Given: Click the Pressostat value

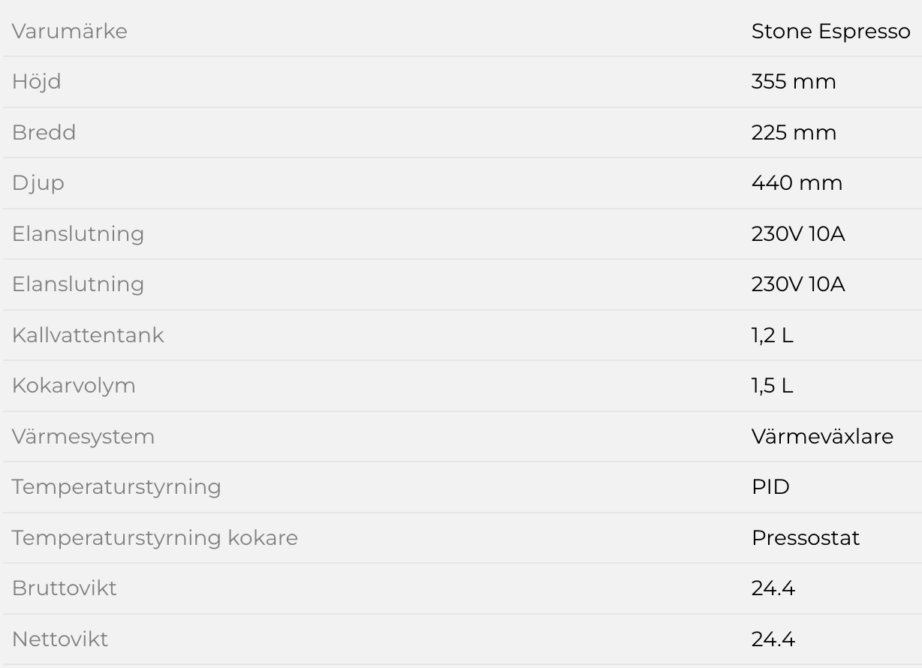Looking at the screenshot, I should point(805,537).
